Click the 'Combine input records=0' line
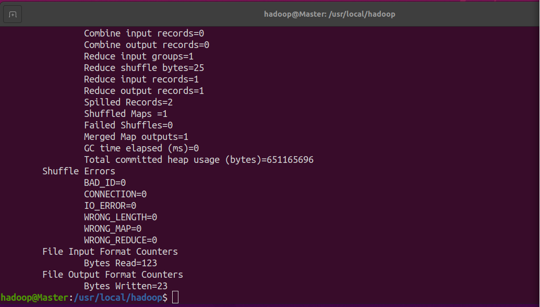 coord(144,33)
